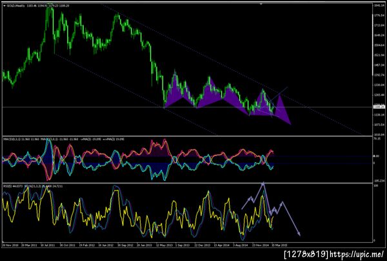Click the '19 Feb 2012' date on time axis
387x261 pixels.
pos(86,245)
